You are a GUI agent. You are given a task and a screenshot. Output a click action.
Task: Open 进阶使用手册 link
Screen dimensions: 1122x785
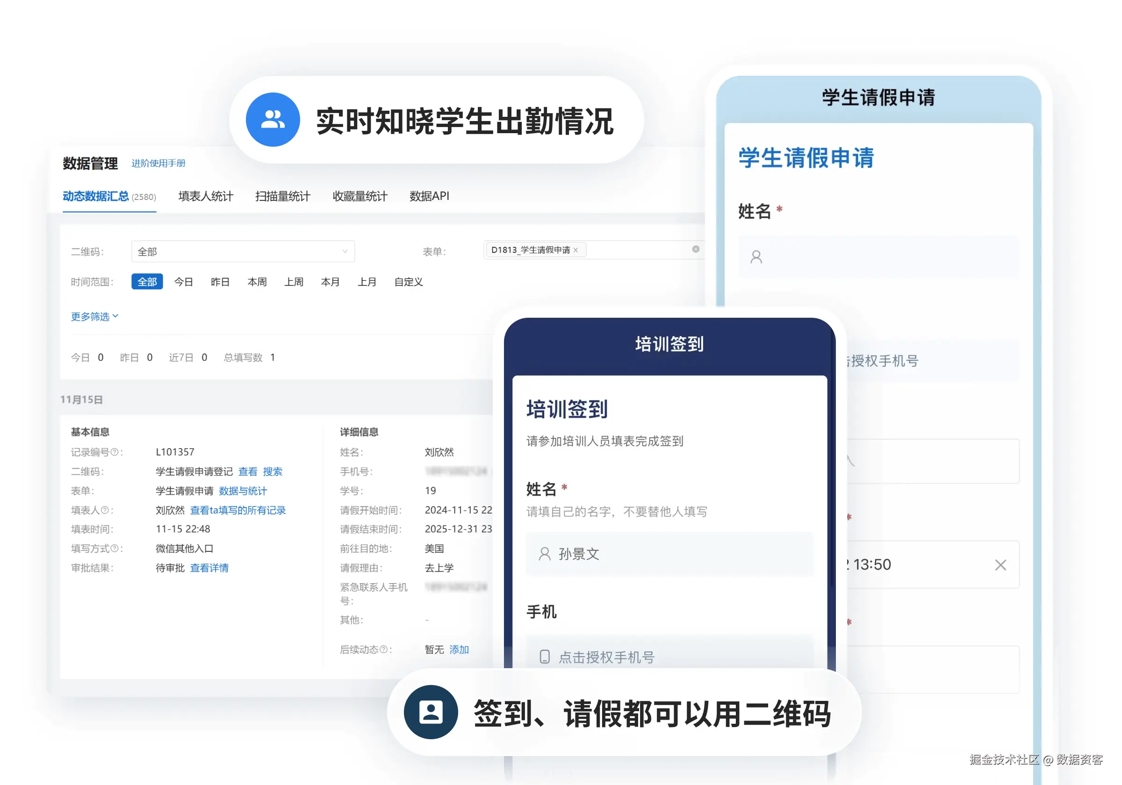[158, 163]
